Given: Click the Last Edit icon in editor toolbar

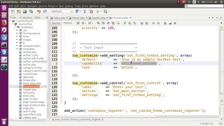Looking at the screenshot, I should click(x=78, y=23).
